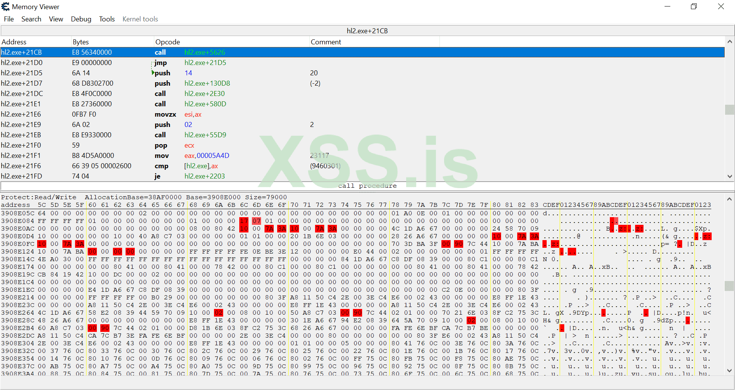Click the hex view vertical scrollbar thumb
This screenshot has width=735, height=390.
pos(730,286)
